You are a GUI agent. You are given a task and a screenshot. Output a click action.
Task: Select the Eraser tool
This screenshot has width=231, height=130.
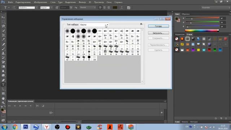(3, 62)
